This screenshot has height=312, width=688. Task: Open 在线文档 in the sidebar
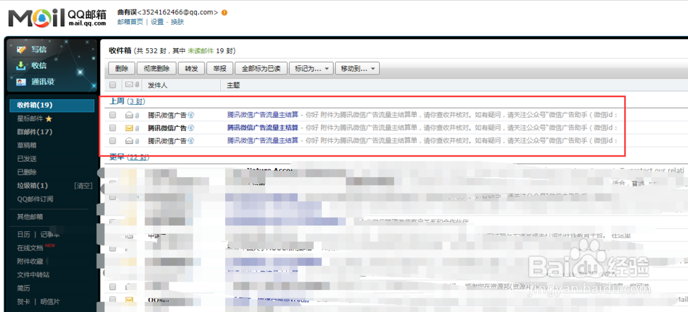30,248
